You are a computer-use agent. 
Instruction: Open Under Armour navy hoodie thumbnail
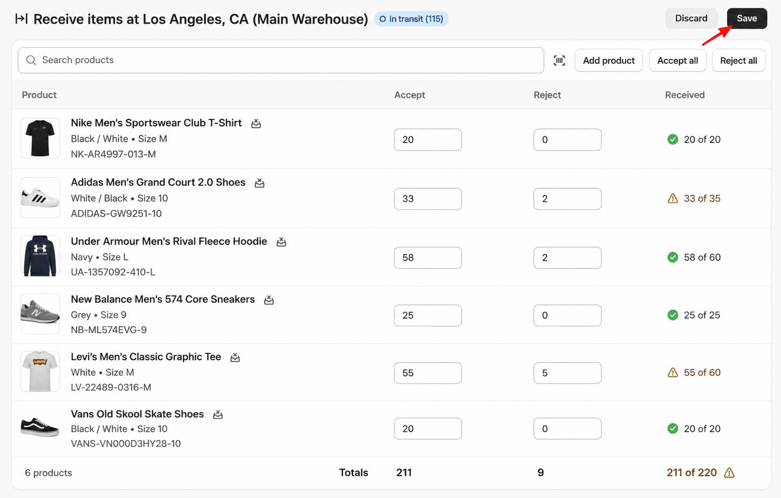(x=40, y=256)
